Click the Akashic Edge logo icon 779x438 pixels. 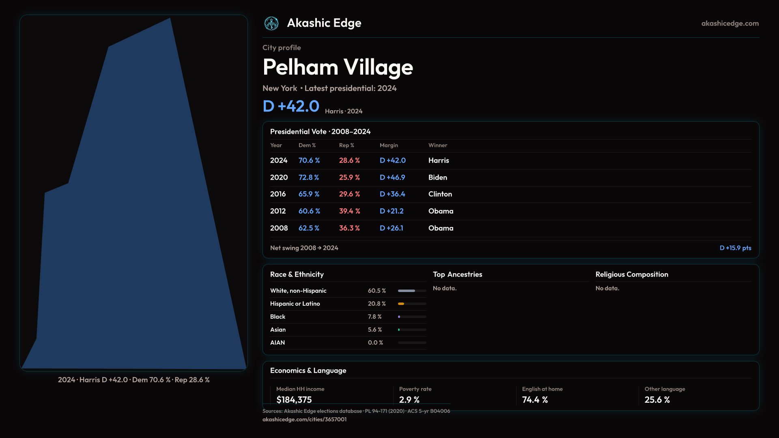tap(271, 24)
